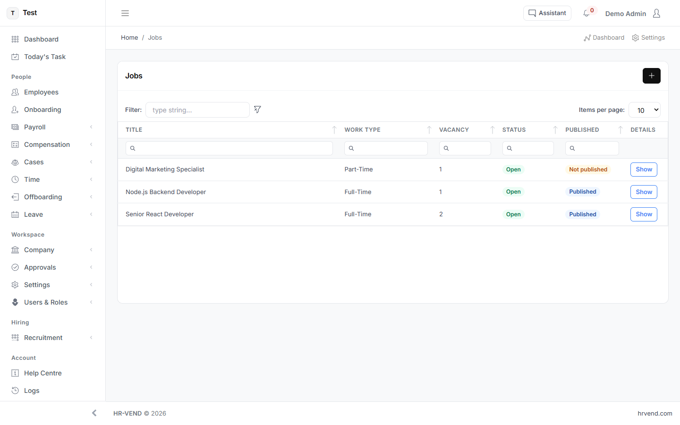Collapse sidebar with the bottom arrow icon
Screen dimensions: 680x425
pyautogui.click(x=94, y=413)
